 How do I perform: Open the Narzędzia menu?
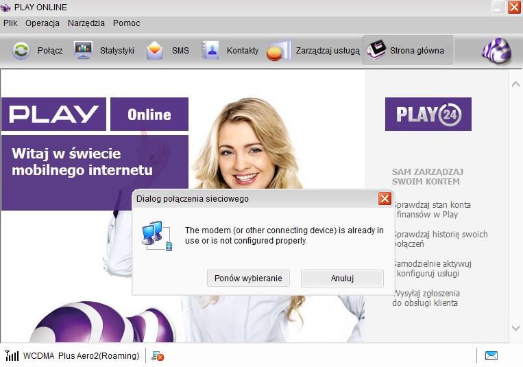[86, 23]
